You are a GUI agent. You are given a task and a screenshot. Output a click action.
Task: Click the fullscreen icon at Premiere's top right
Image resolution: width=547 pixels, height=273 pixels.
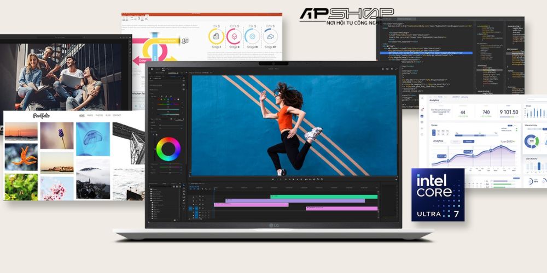click(396, 69)
